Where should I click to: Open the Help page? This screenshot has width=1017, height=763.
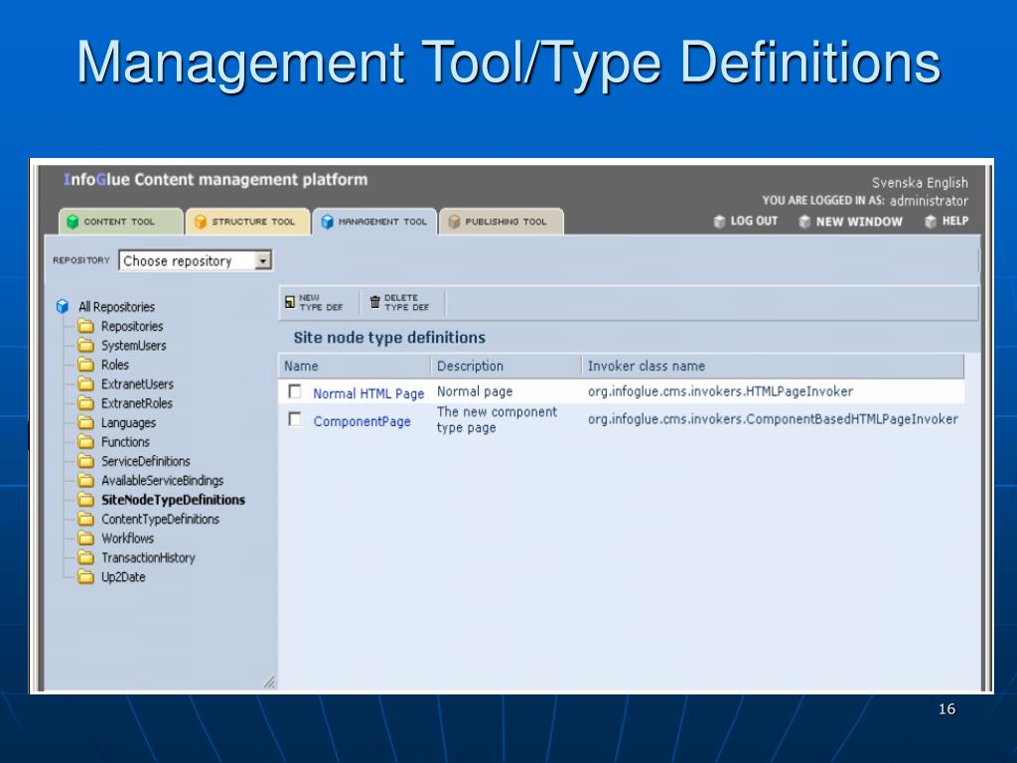954,221
